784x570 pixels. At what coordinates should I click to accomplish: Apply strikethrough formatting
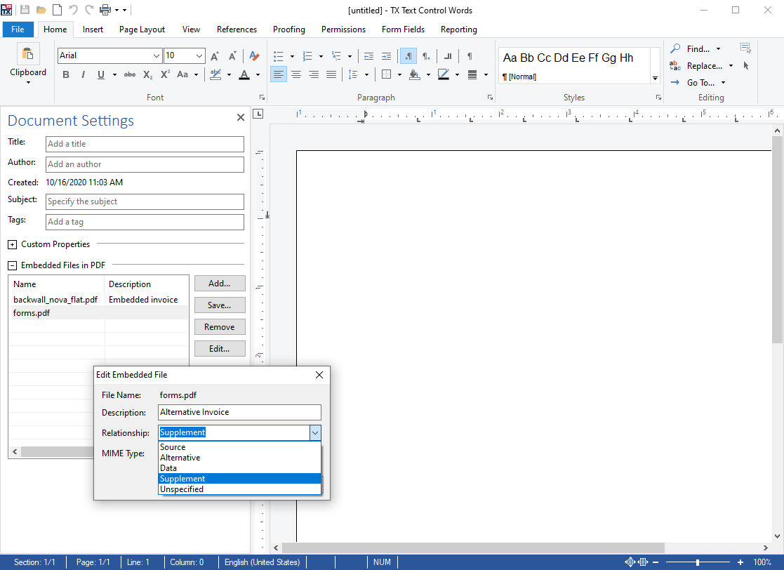(130, 74)
